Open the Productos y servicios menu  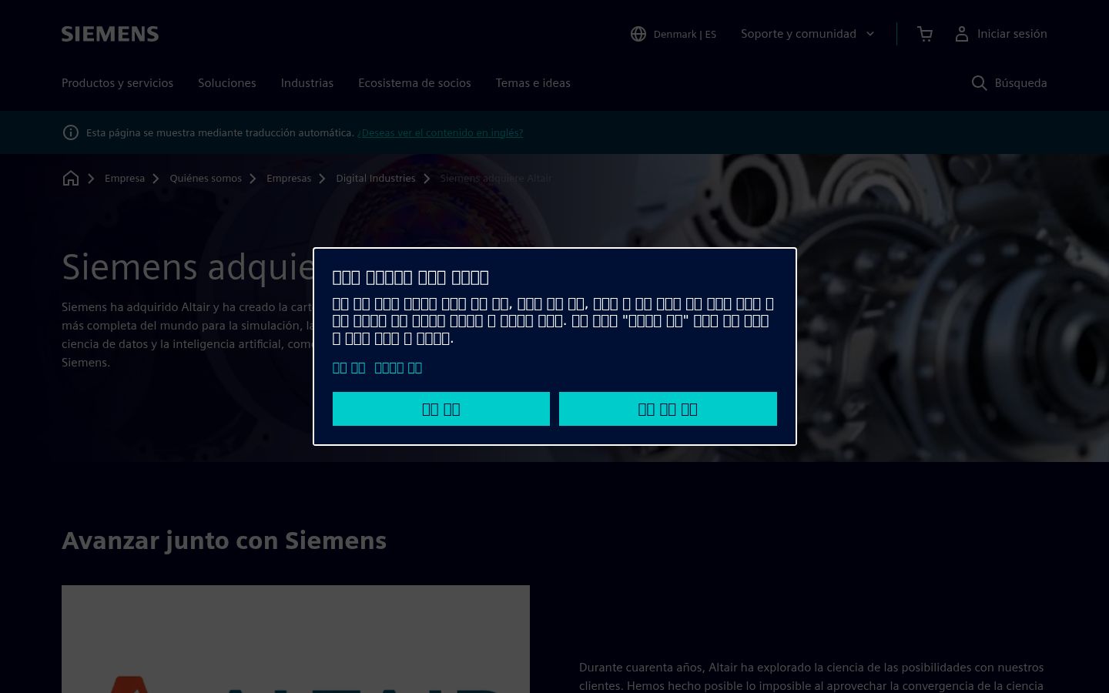click(117, 83)
